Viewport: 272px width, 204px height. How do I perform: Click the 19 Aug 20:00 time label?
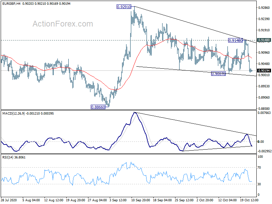(x=75, y=200)
